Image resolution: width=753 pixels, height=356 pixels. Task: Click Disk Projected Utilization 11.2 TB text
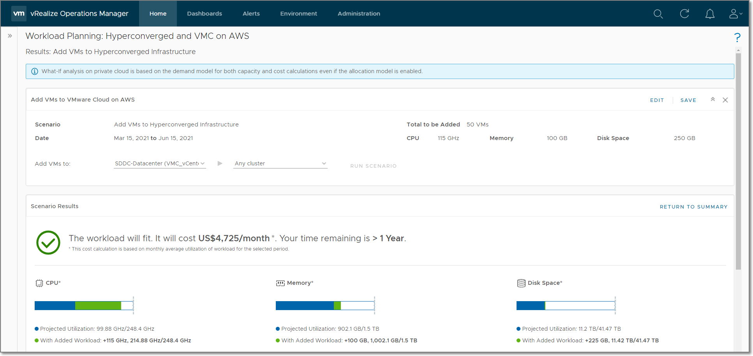(x=571, y=329)
